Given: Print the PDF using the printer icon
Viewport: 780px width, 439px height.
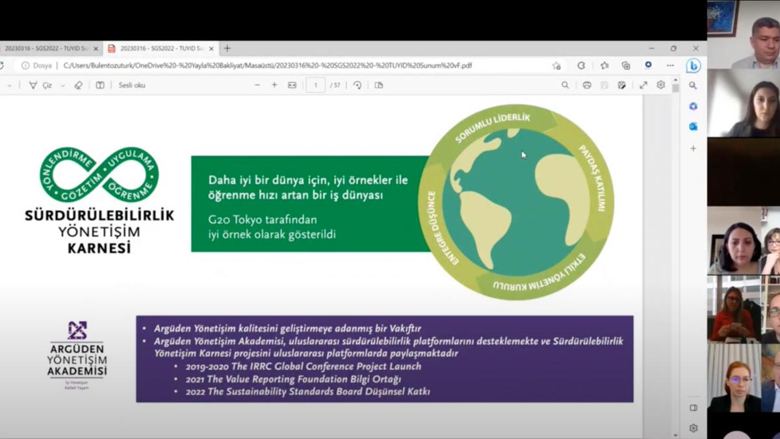Looking at the screenshot, I should coord(587,85).
